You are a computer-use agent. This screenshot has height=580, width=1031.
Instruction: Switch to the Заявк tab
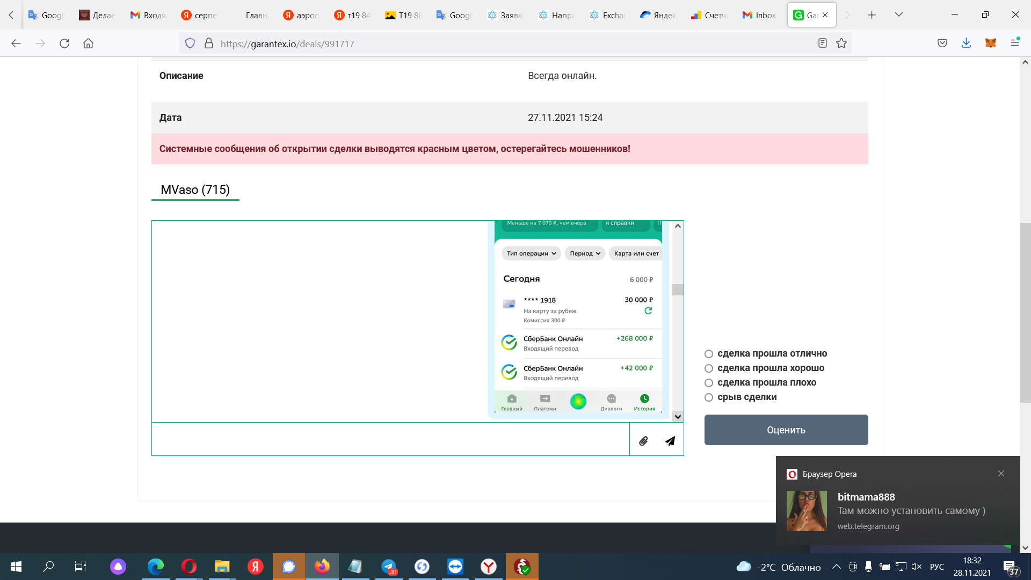click(505, 15)
